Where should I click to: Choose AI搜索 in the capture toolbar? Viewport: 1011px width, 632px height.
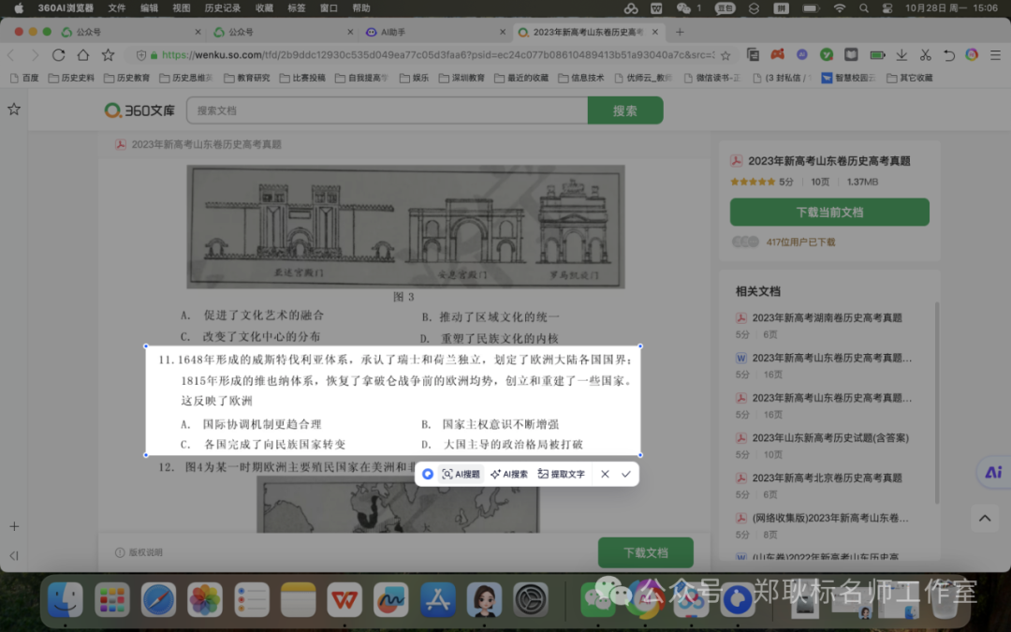click(x=509, y=474)
